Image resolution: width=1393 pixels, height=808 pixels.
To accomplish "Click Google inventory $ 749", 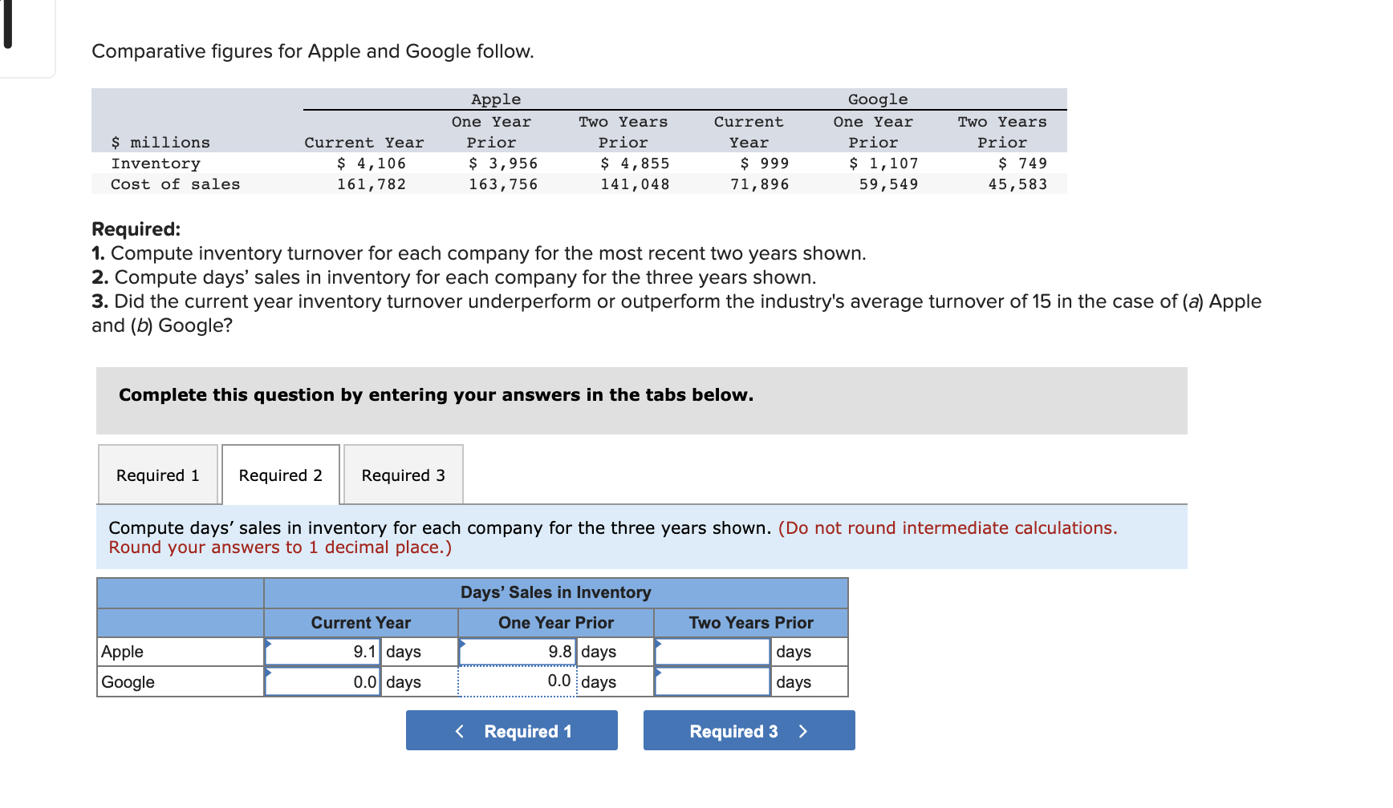I will point(1022,164).
